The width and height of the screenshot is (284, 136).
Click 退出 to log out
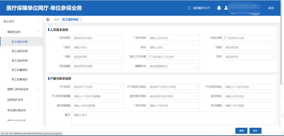point(271,8)
